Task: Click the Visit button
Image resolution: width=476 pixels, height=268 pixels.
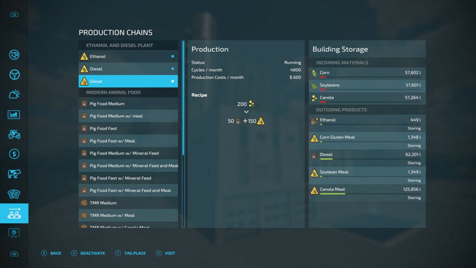Action: click(x=165, y=253)
